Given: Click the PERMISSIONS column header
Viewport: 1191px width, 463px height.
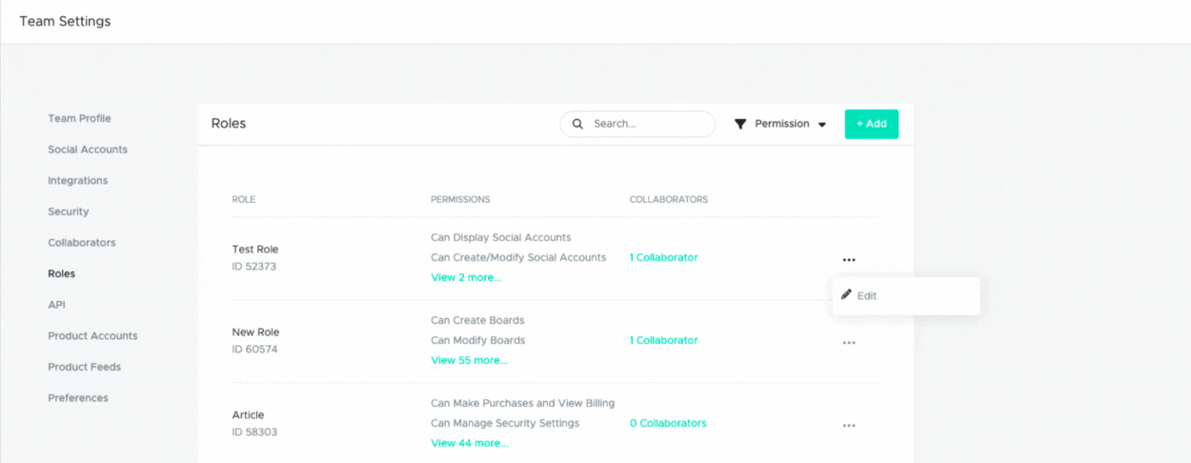Looking at the screenshot, I should (460, 199).
